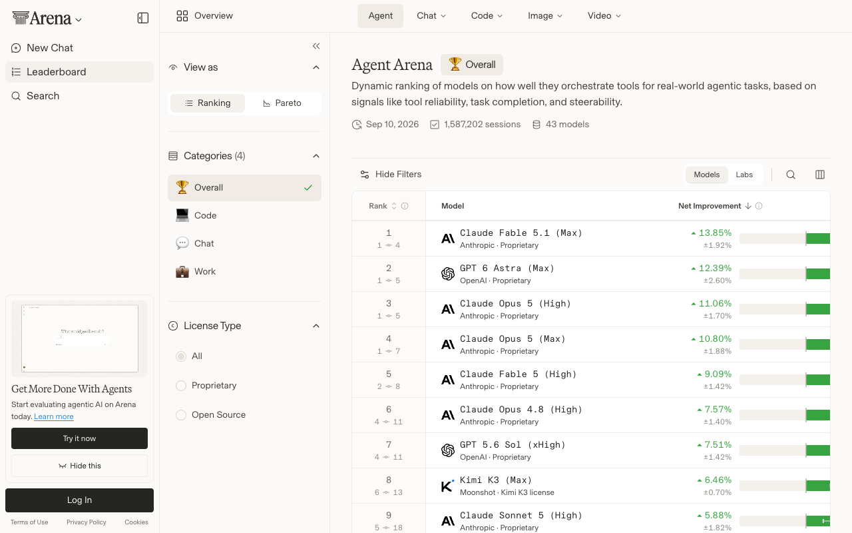Switch view to Ranking
Image resolution: width=852 pixels, height=533 pixels.
point(208,103)
